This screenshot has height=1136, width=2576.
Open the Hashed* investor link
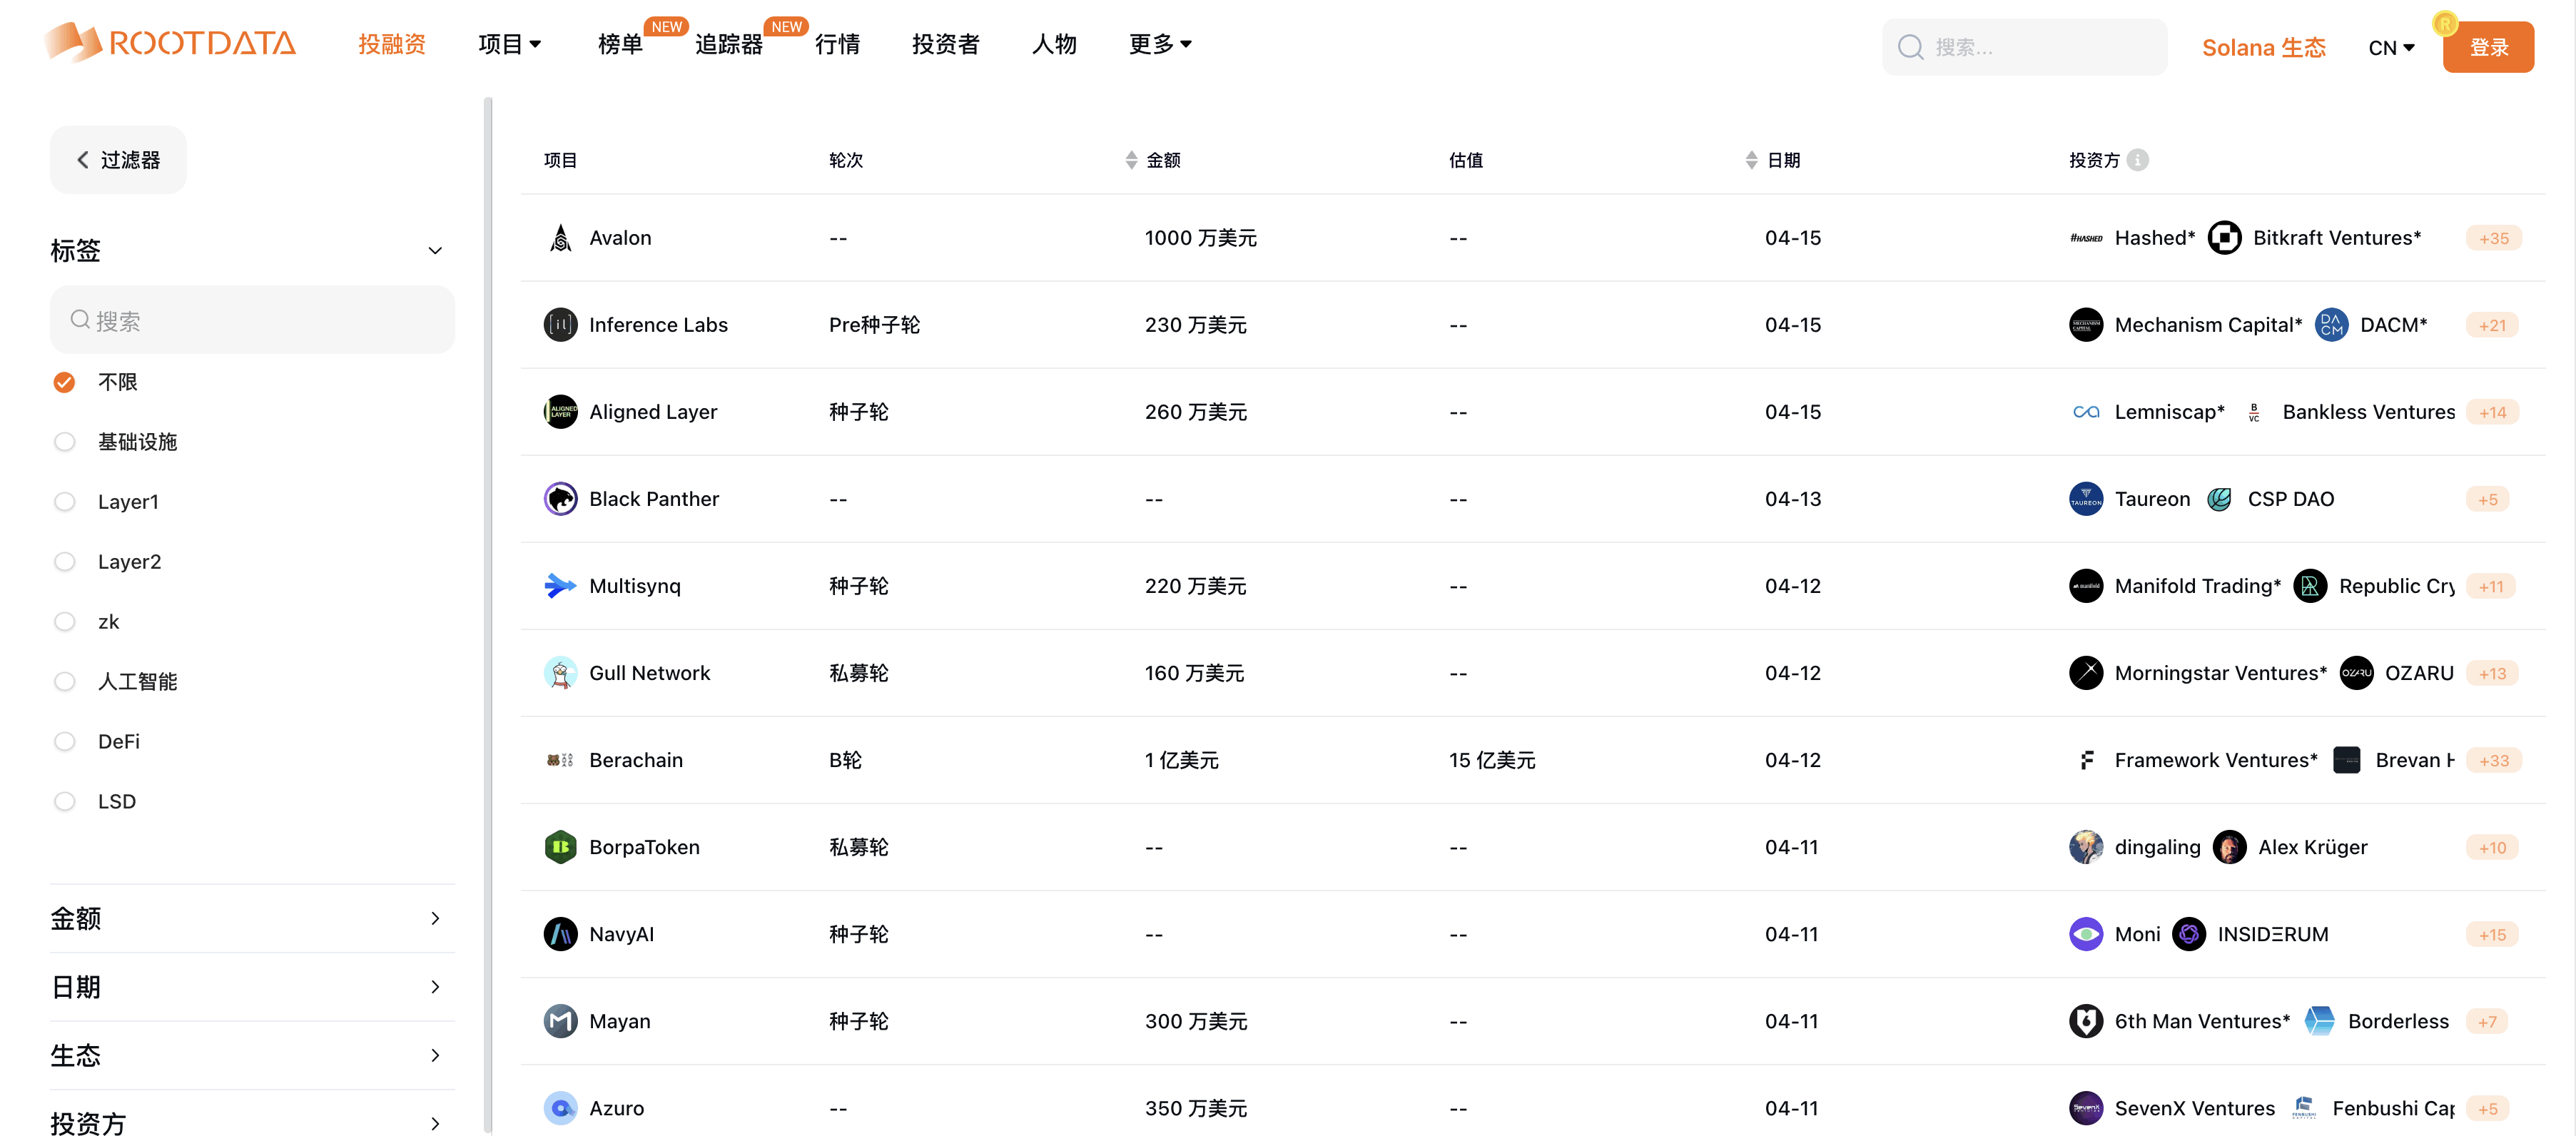pos(2154,238)
